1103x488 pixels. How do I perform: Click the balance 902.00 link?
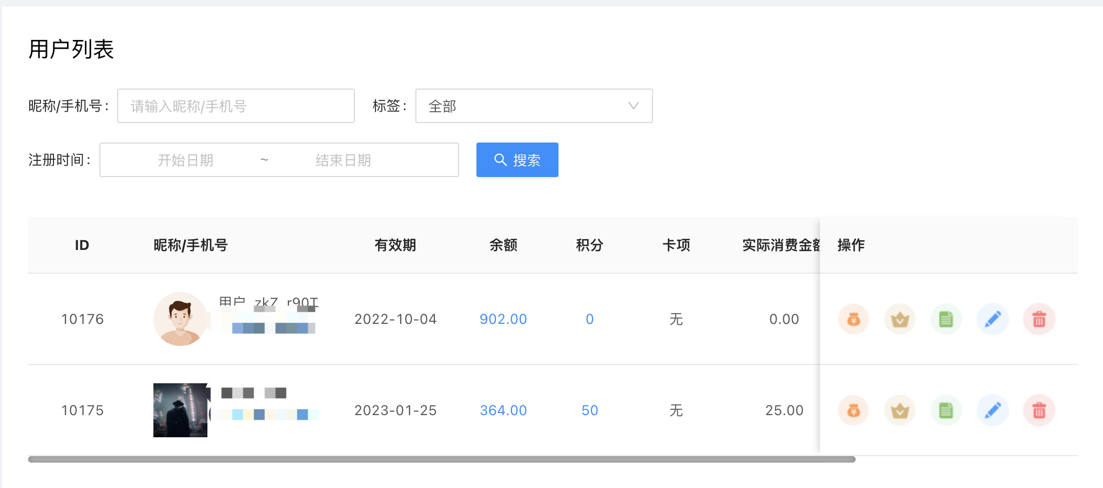tap(503, 319)
